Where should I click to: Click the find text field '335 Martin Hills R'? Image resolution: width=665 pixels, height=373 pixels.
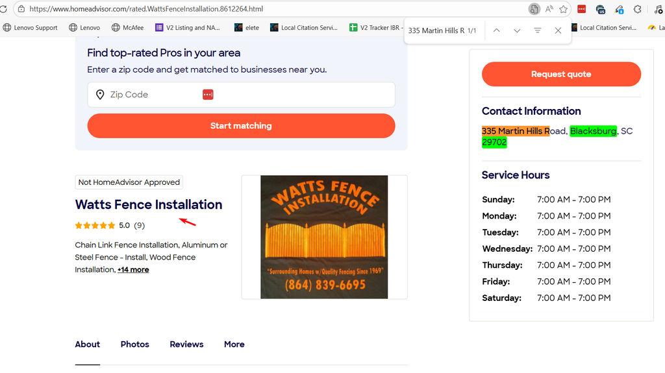tap(436, 30)
